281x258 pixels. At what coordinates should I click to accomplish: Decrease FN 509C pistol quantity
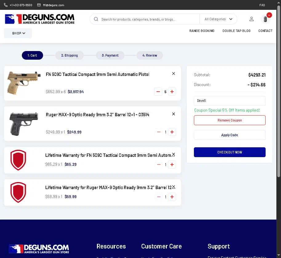[x=158, y=92]
